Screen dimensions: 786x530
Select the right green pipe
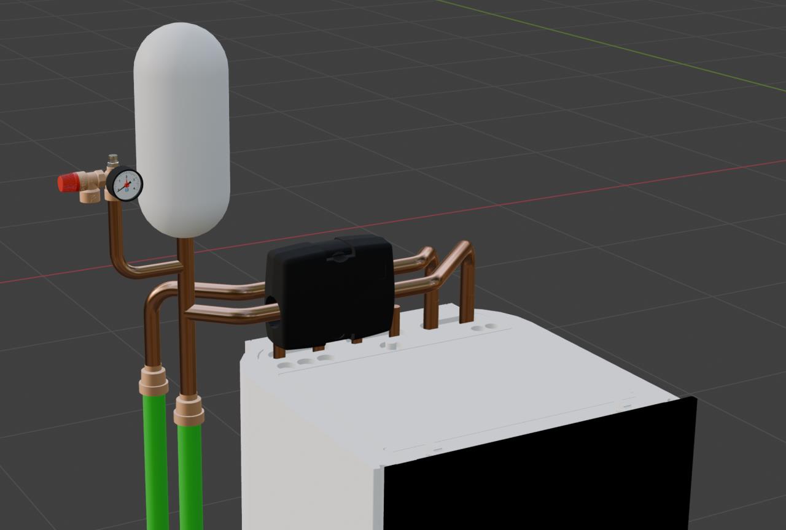(x=190, y=478)
